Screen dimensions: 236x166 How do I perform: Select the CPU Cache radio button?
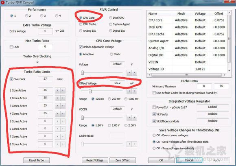pyautogui.click(x=81, y=24)
